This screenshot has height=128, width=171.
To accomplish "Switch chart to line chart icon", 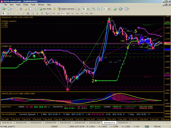I will pyautogui.click(x=88, y=9).
